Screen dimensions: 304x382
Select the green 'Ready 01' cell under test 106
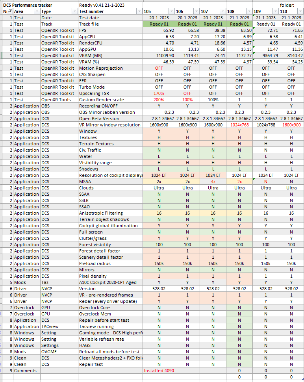[x=187, y=24]
